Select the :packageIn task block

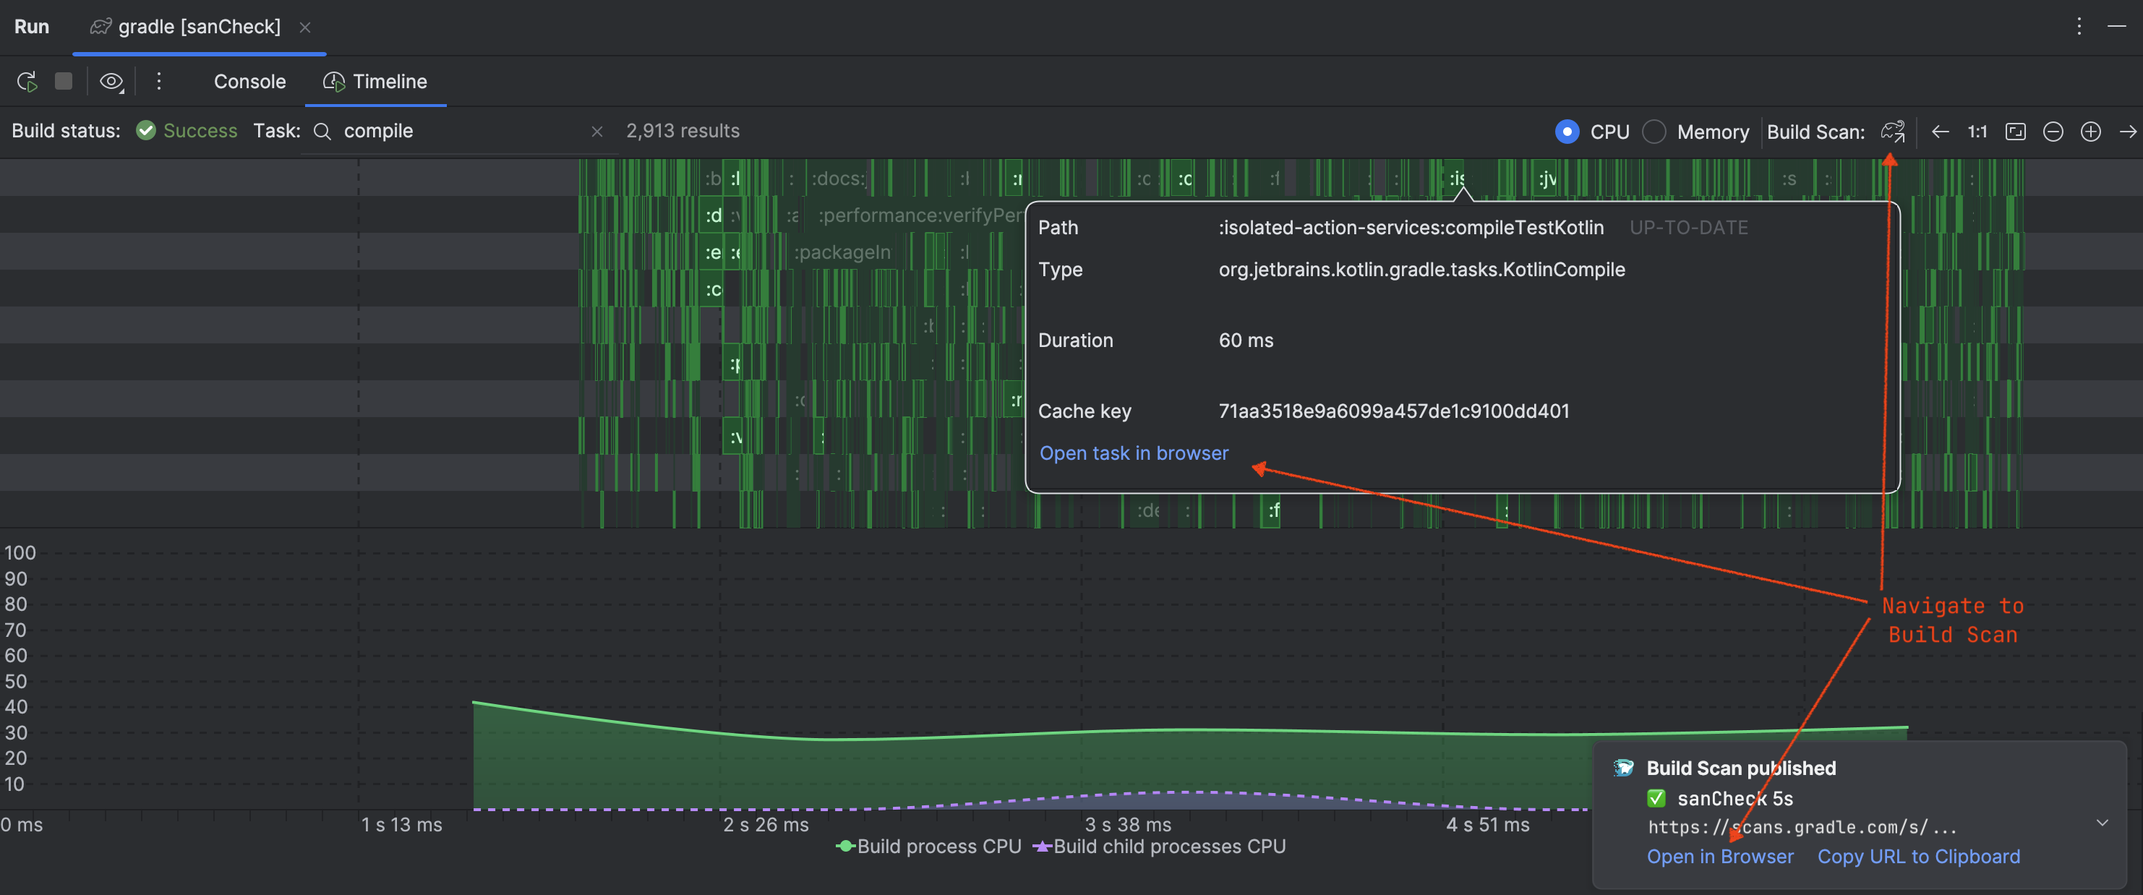pos(842,252)
